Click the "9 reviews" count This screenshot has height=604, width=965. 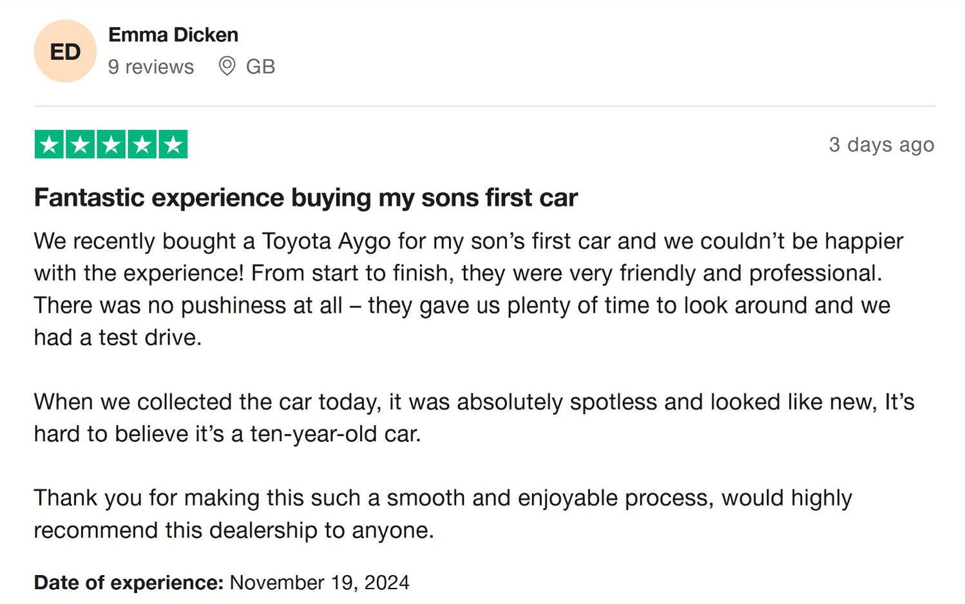pyautogui.click(x=151, y=66)
